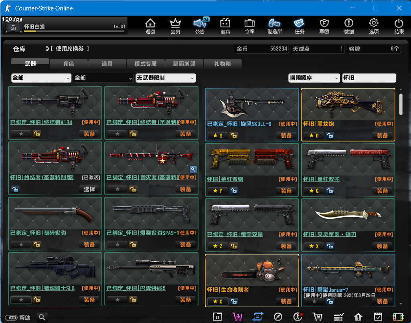Click the 怀旧 search input field
Image resolution: width=411 pixels, height=323 pixels.
(x=369, y=78)
